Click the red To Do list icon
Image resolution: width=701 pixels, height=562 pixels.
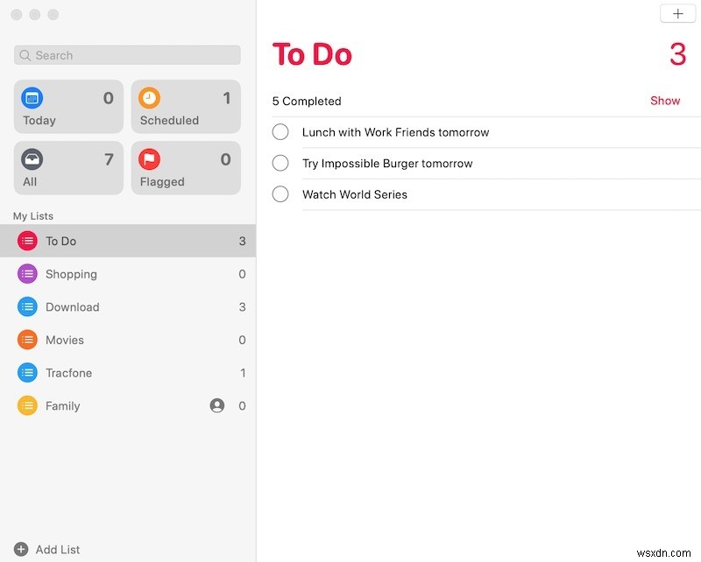(27, 241)
